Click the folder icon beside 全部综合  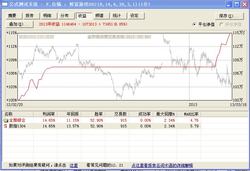click(5, 120)
